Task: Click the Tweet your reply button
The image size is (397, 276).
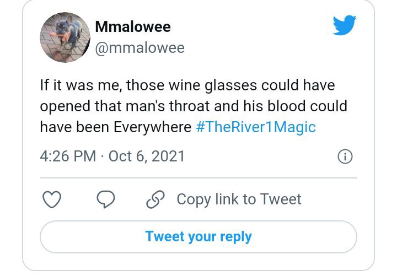Action: coord(198,237)
